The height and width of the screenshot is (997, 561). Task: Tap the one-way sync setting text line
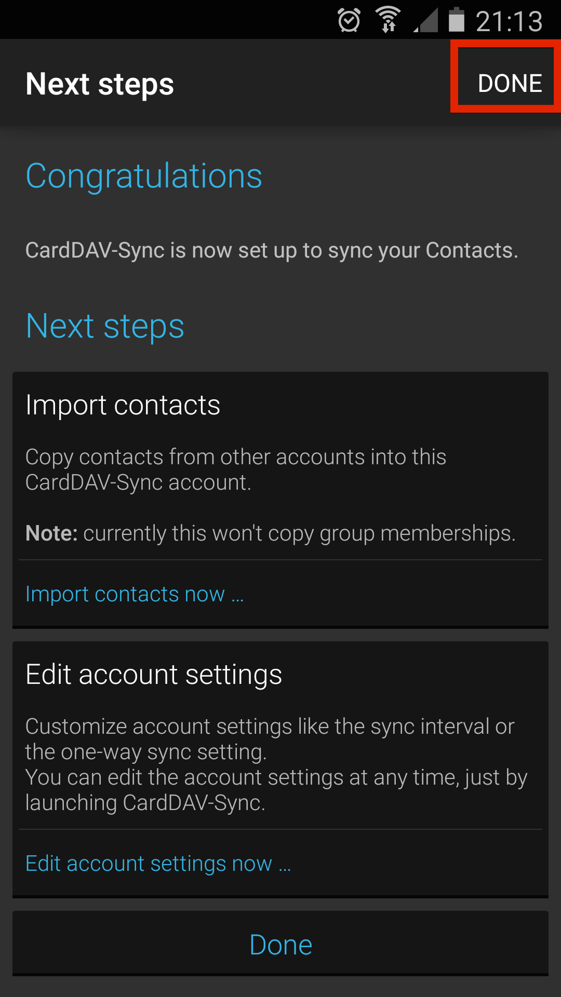point(146,752)
